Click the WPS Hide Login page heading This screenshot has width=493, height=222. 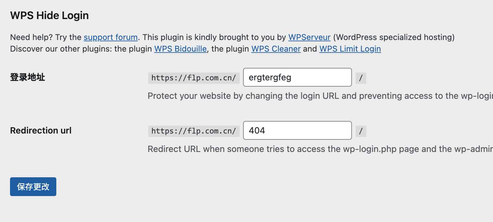pos(49,15)
